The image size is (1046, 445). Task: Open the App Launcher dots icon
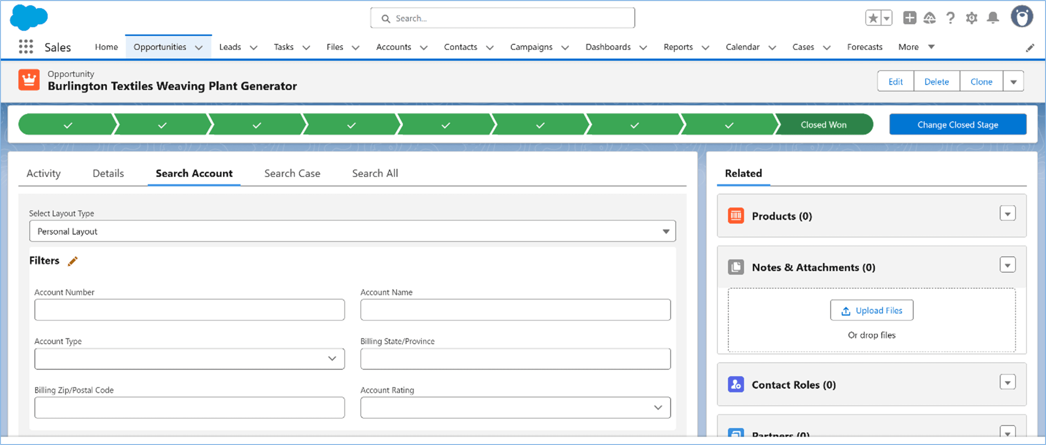pos(26,47)
